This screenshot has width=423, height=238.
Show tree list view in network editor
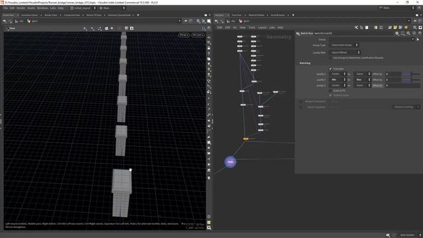(x=362, y=28)
